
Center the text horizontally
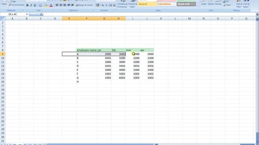click(61, 5)
